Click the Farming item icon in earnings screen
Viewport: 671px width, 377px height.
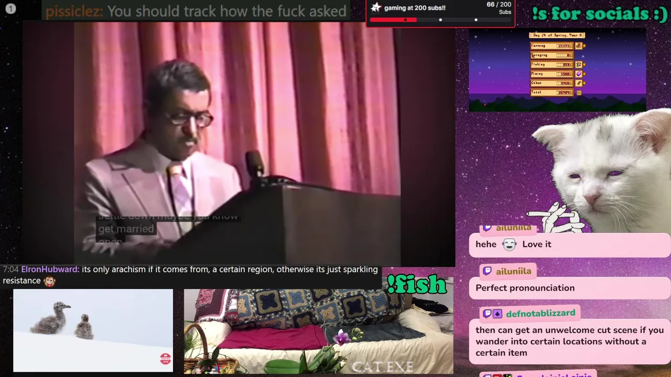coord(579,46)
